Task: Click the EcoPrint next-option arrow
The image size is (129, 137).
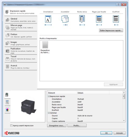Action: [x=118, y=25]
